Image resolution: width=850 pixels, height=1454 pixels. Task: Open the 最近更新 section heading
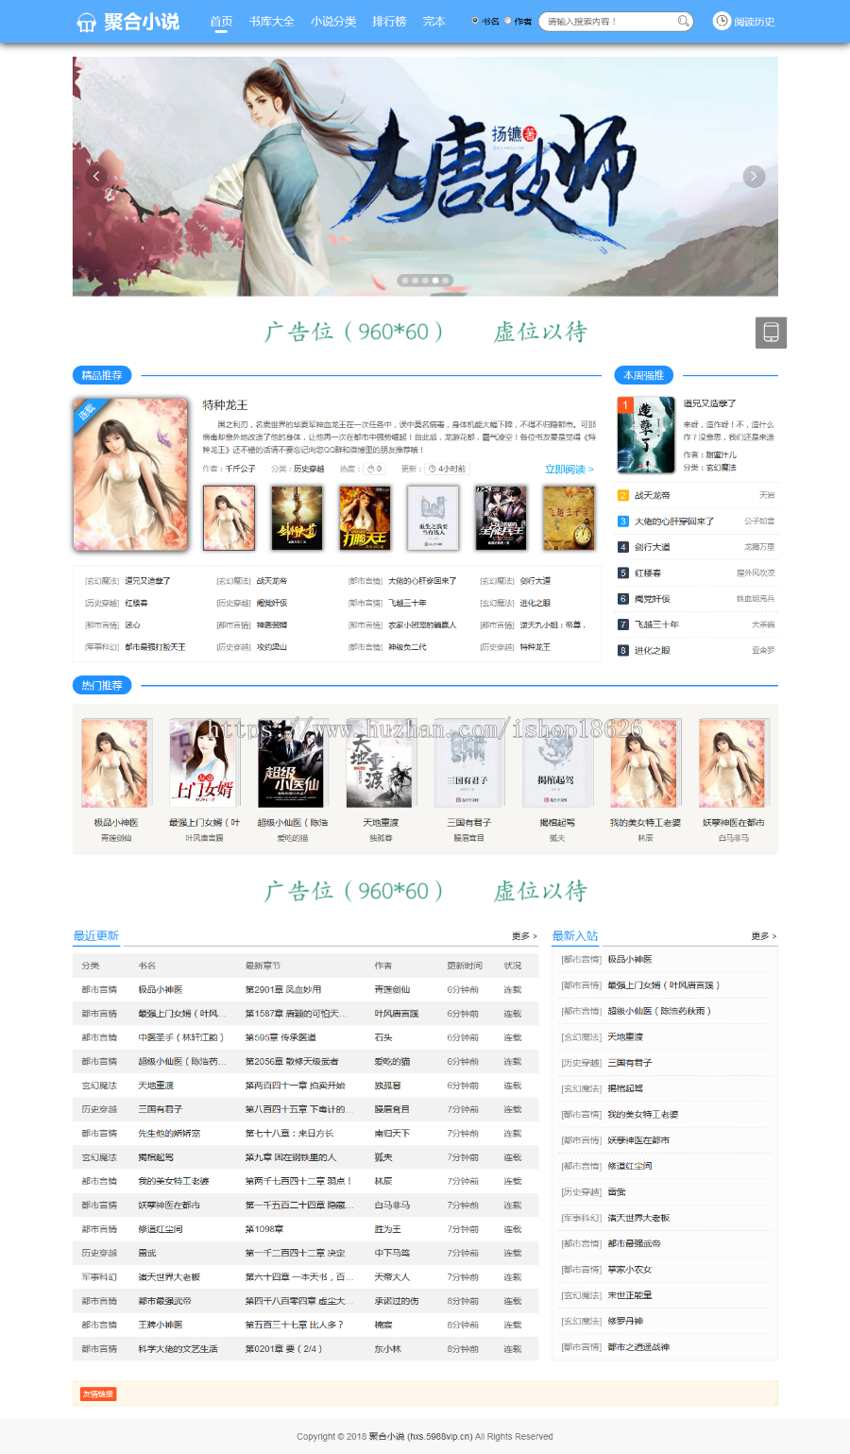point(96,935)
